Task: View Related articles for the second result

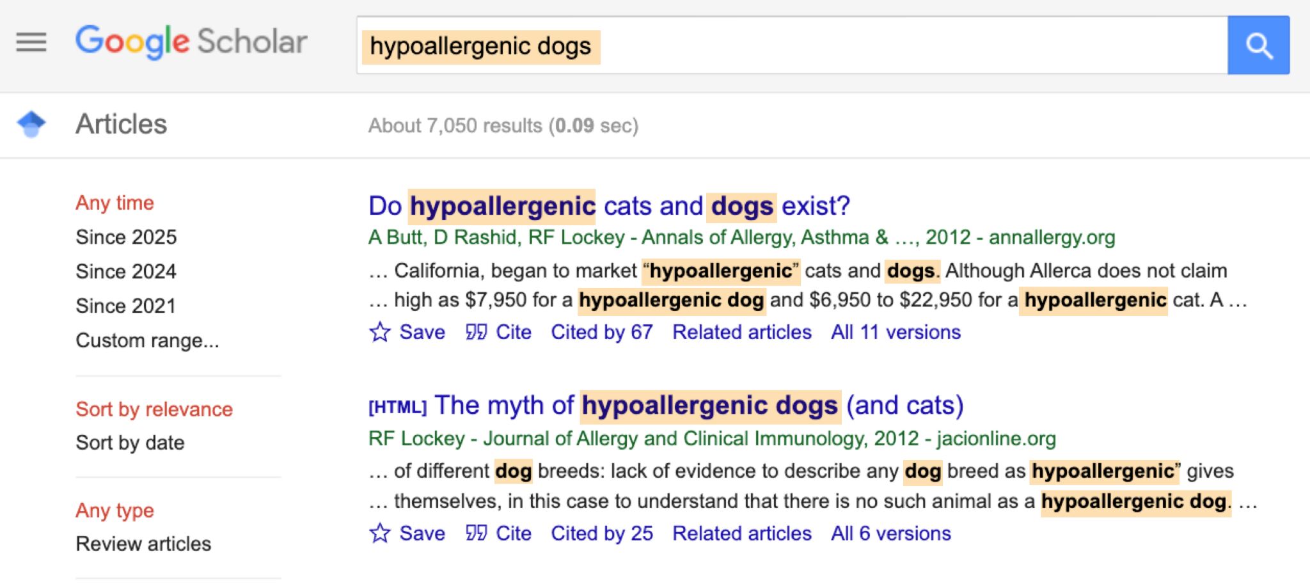Action: (x=742, y=533)
